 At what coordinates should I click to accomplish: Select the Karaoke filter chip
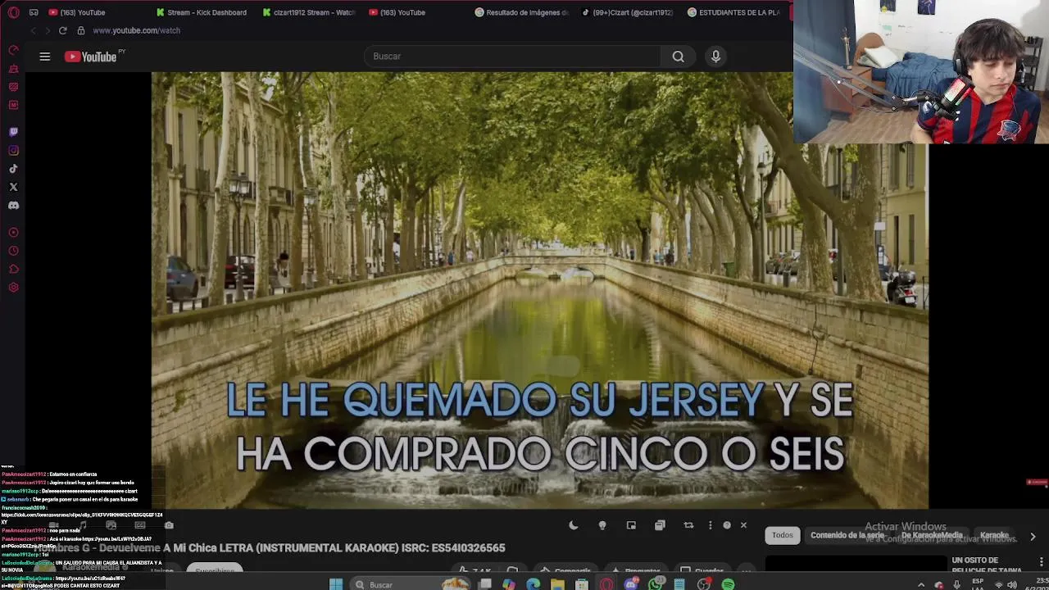pos(994,535)
